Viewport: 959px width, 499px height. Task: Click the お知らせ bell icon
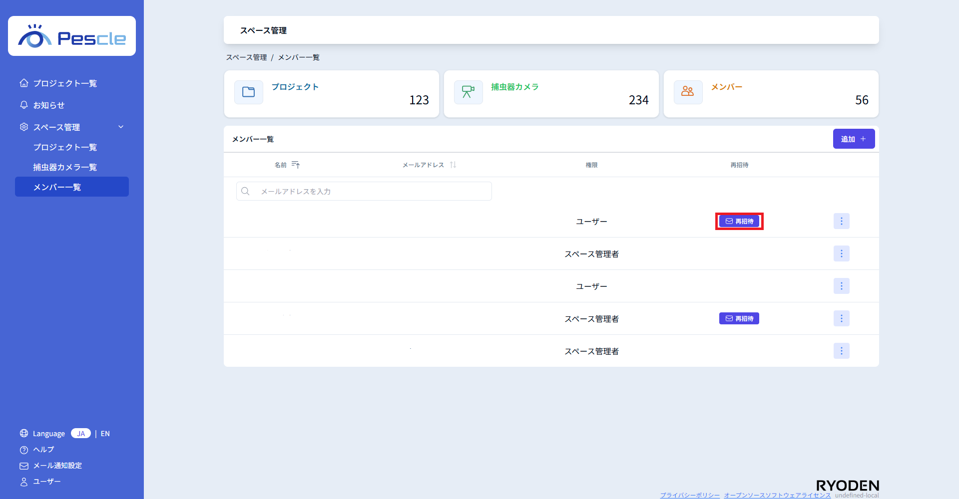(24, 105)
